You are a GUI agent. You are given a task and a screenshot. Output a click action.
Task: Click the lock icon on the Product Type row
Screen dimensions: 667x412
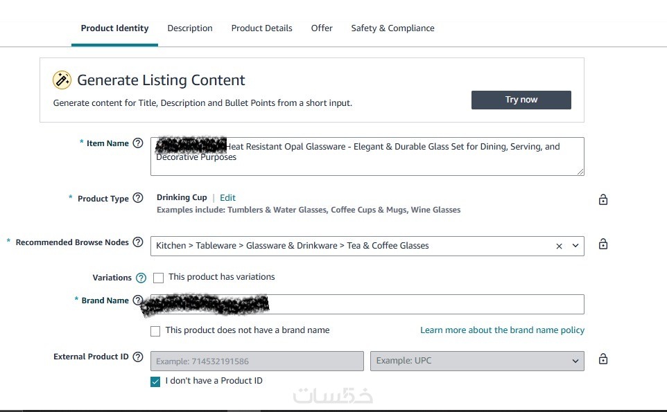(603, 199)
